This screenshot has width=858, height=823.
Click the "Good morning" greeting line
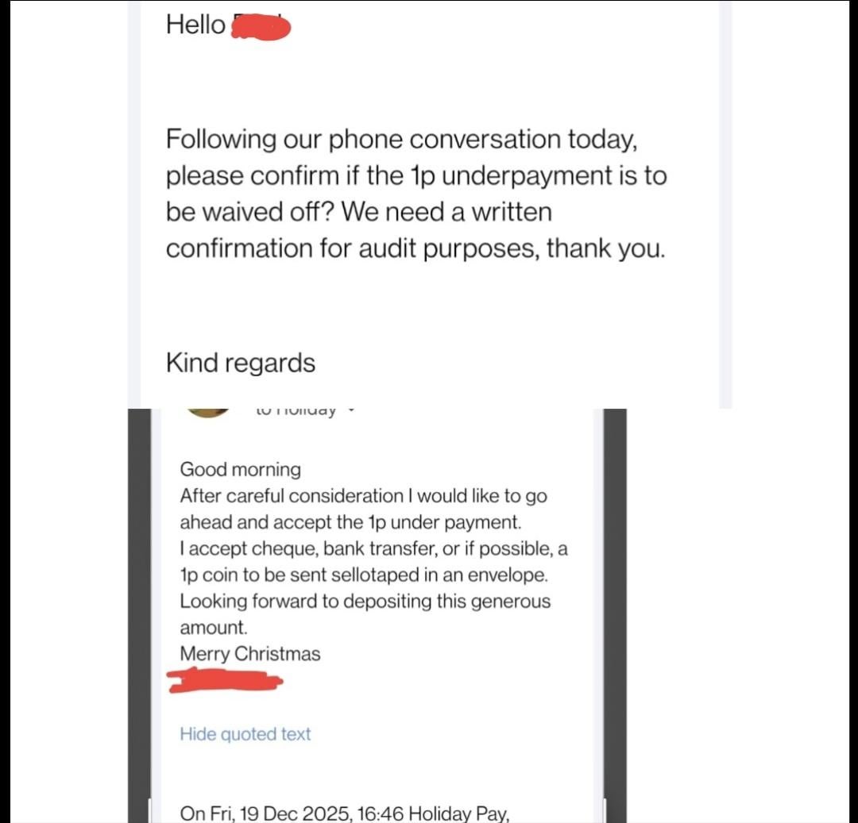(x=240, y=470)
